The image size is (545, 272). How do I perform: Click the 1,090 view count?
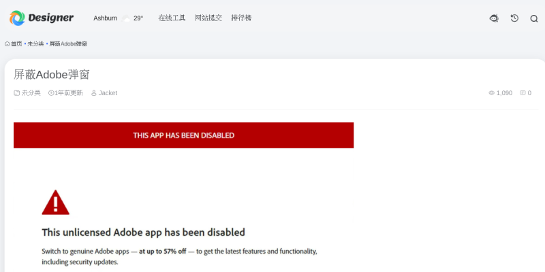coord(504,93)
